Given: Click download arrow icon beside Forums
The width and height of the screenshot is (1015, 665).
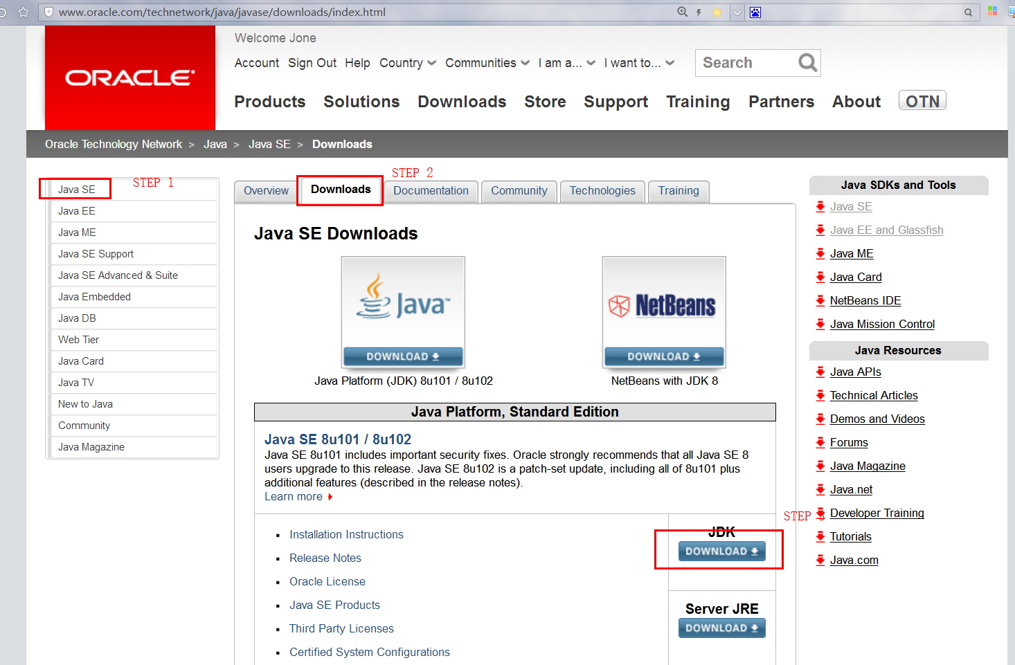Looking at the screenshot, I should 820,442.
